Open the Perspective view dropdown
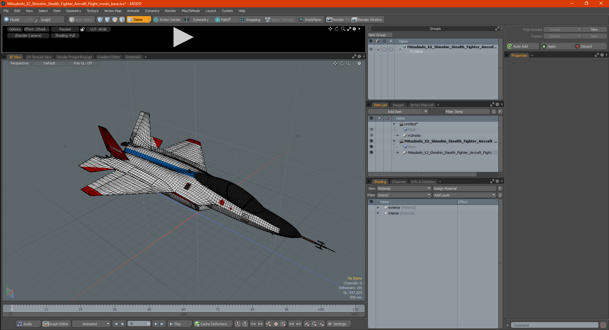 point(19,63)
